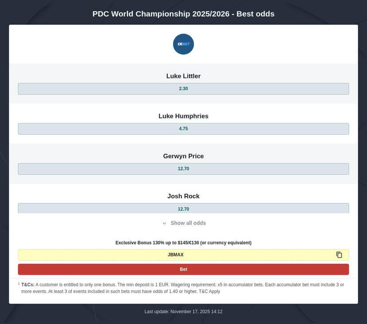
Task: Click the Luke Humphries player name
Action: pyautogui.click(x=183, y=116)
